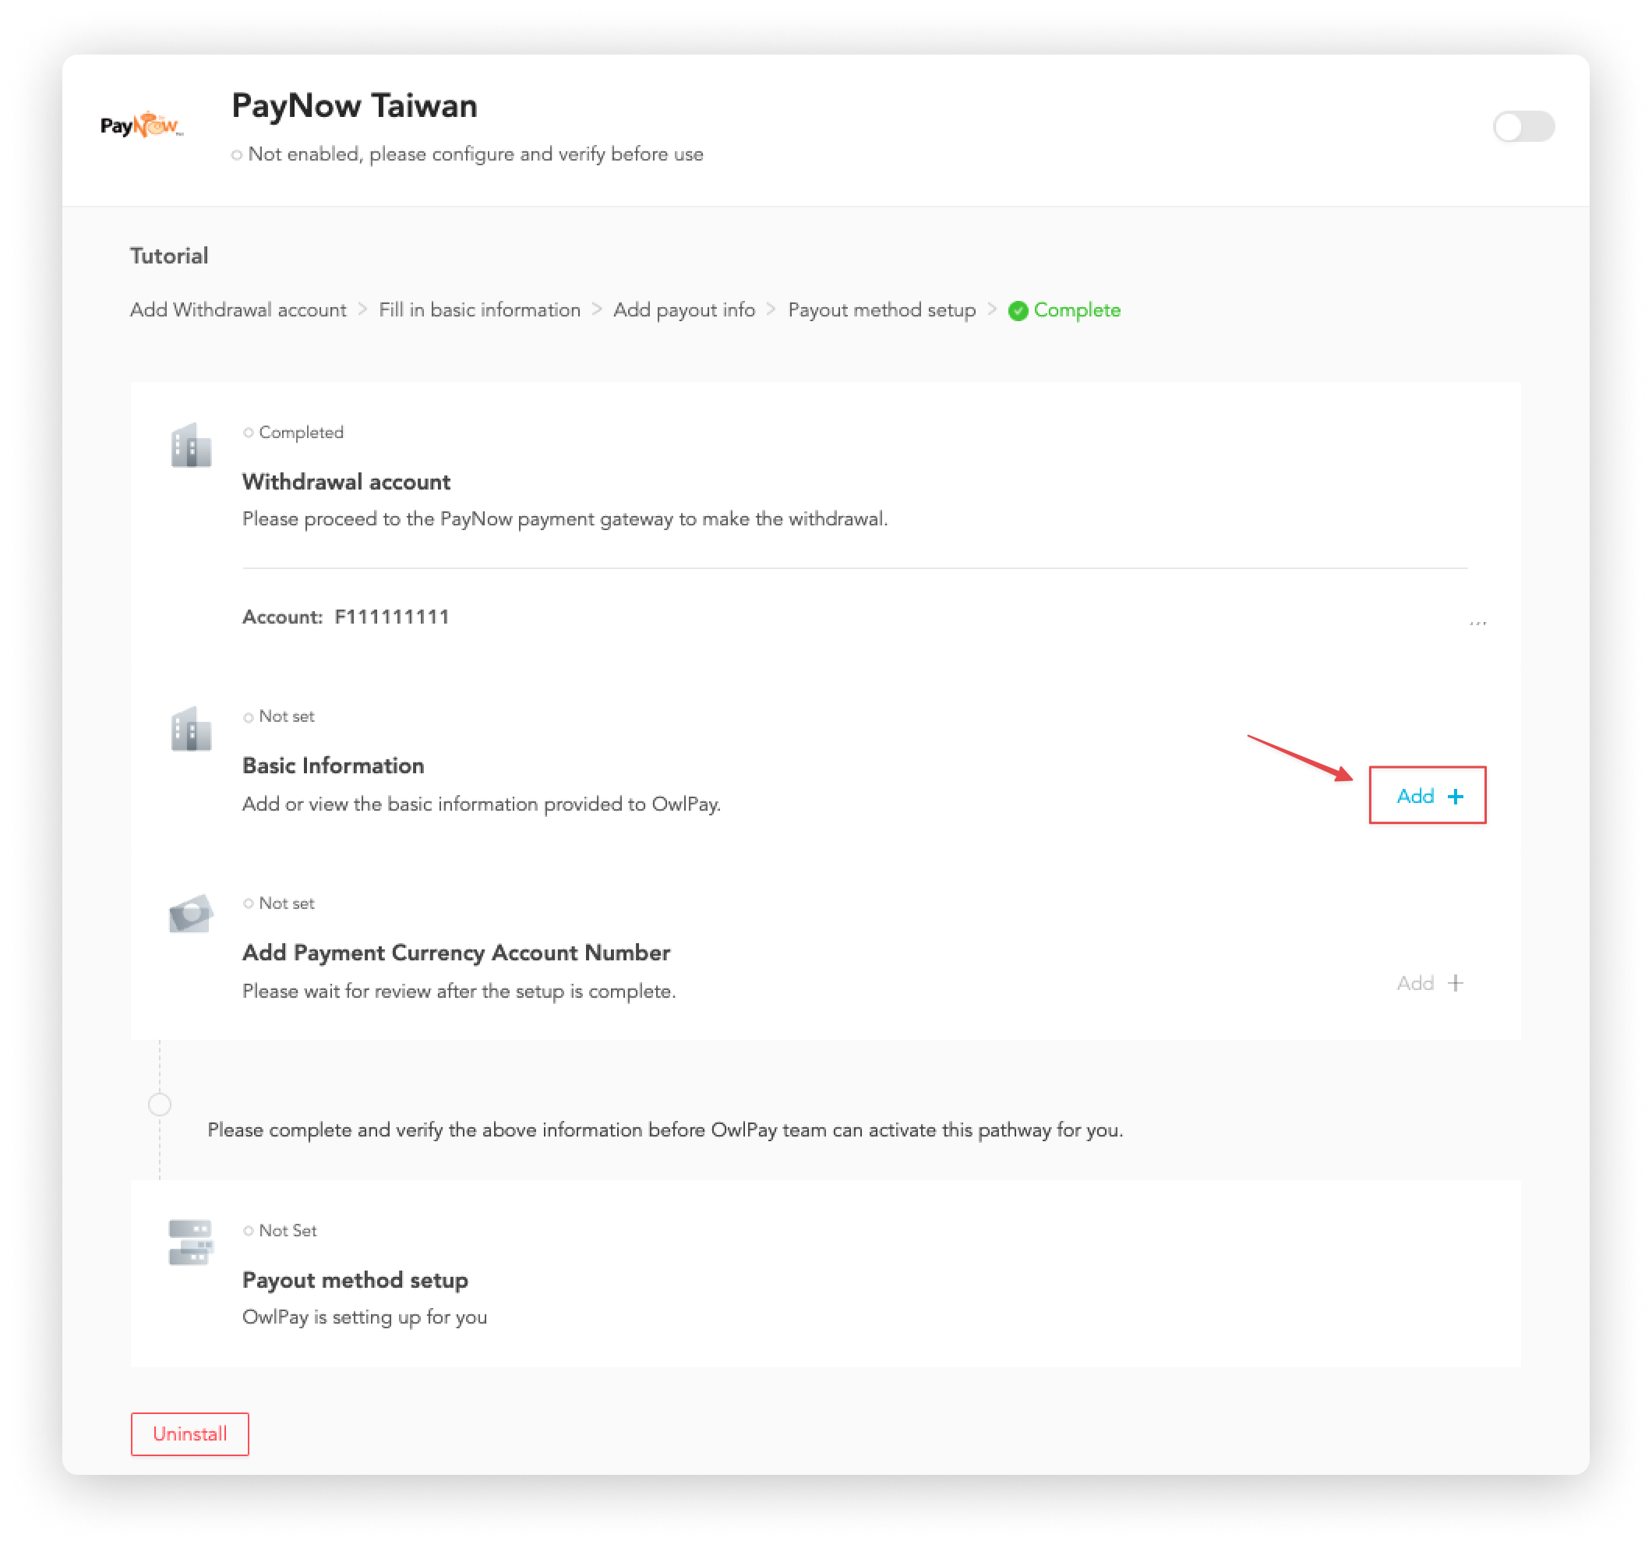Click the Basic Information heading

(x=334, y=765)
